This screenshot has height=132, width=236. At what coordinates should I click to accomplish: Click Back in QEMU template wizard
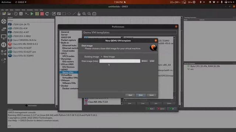(x=130, y=95)
